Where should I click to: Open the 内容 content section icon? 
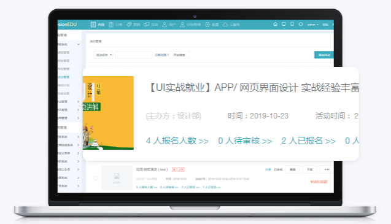point(93,25)
